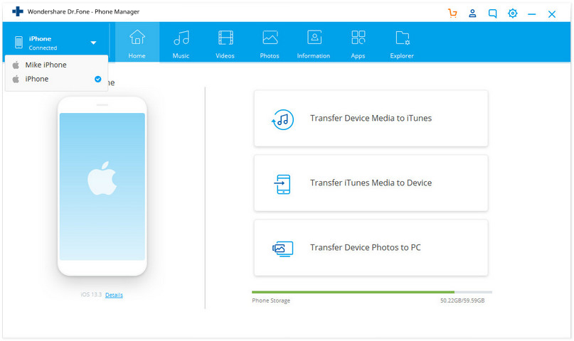
Task: Click the Apps grid icon
Action: (358, 37)
